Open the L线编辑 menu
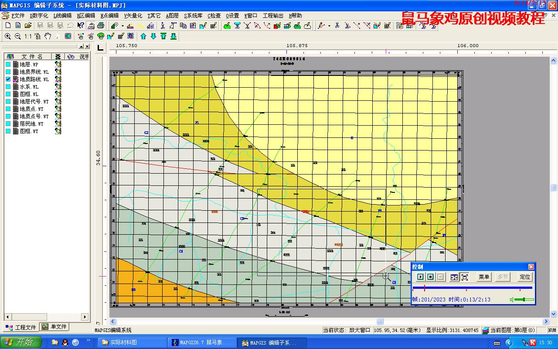 click(62, 16)
